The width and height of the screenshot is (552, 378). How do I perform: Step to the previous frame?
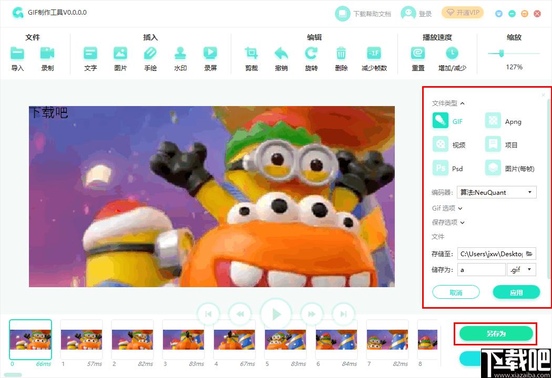coord(240,314)
